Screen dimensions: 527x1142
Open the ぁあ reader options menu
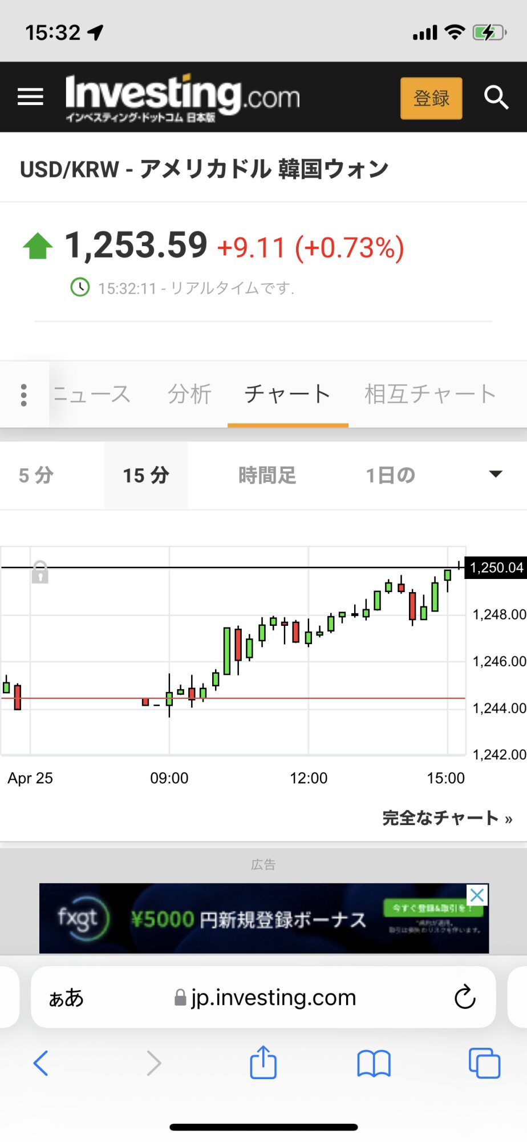(x=66, y=998)
